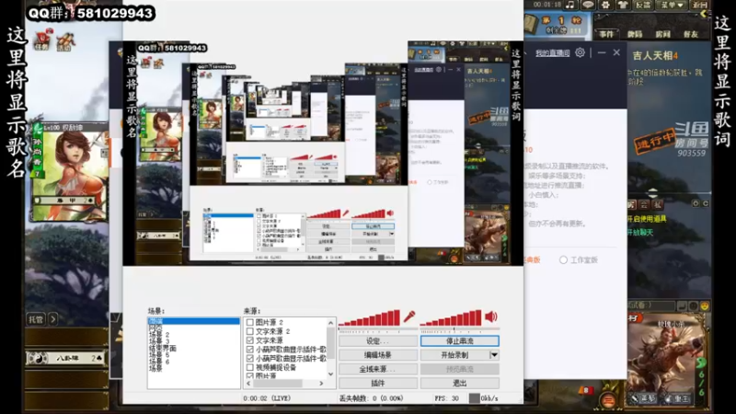Open chat bubble icon in game top bar
736x414 pixels.
[x=588, y=5]
